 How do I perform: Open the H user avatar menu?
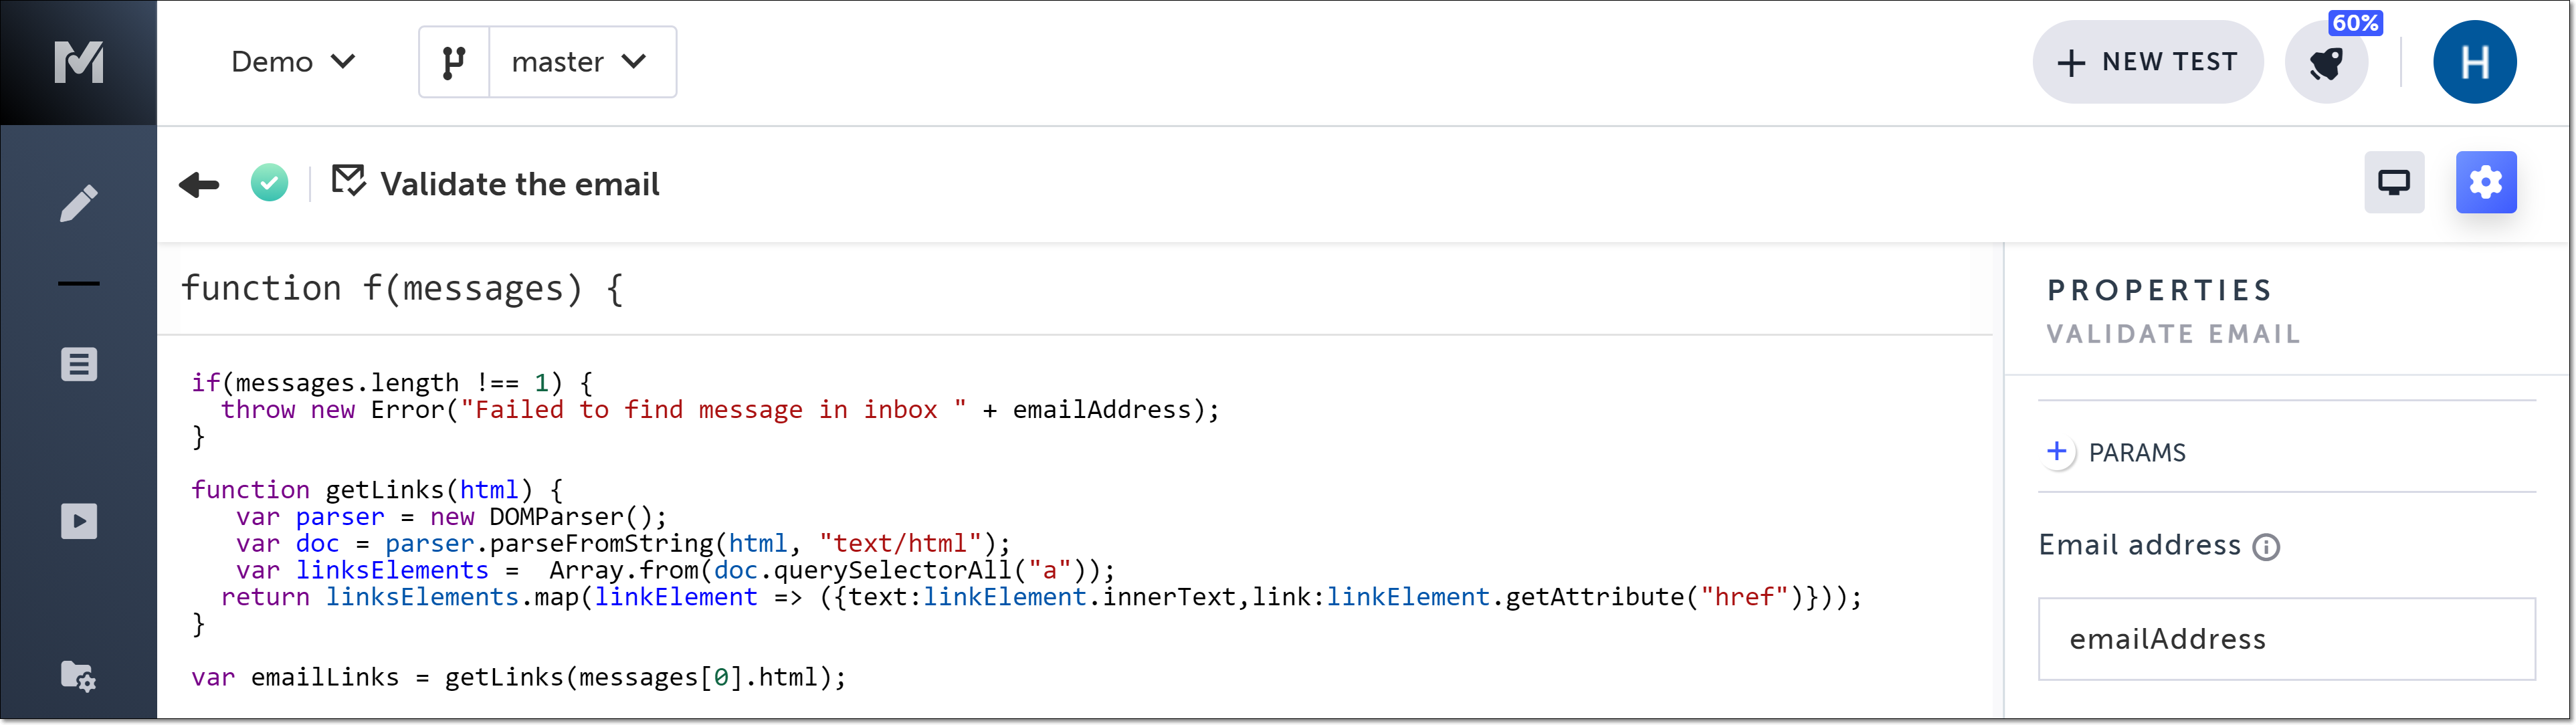[x=2474, y=62]
